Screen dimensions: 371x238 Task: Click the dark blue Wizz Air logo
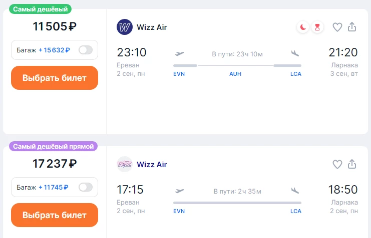(x=125, y=27)
